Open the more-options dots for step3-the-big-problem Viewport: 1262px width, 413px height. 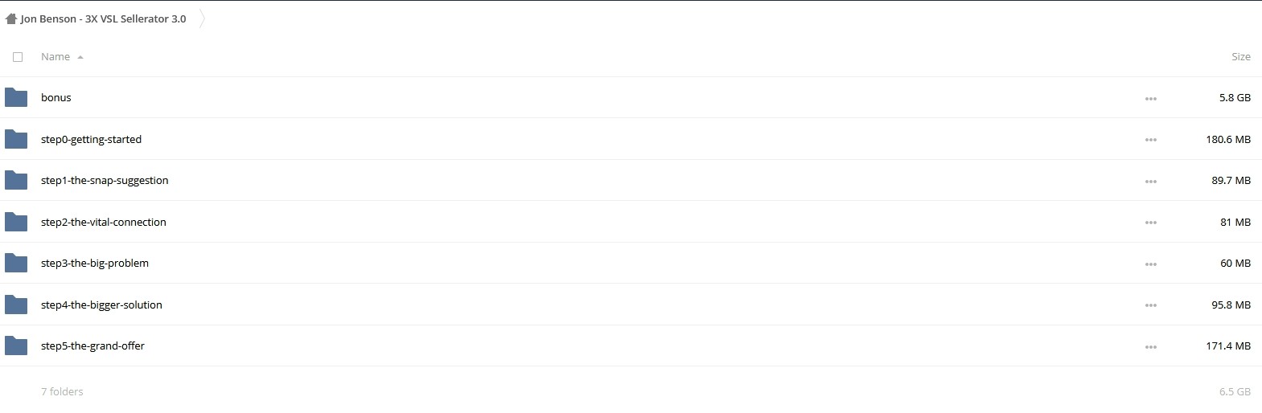(x=1151, y=264)
